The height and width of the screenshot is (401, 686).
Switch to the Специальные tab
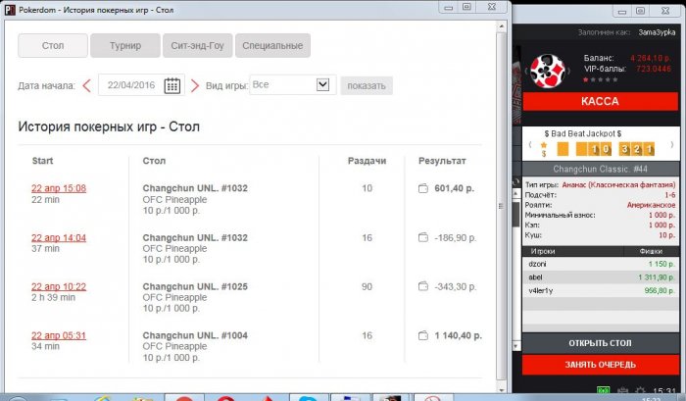(x=272, y=45)
